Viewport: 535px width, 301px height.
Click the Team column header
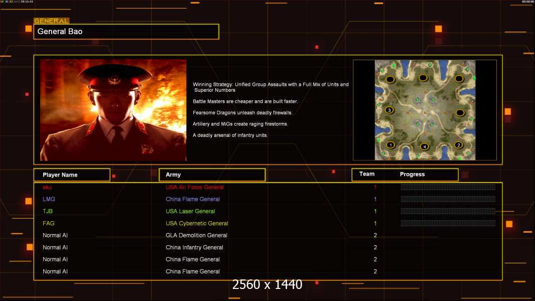[x=367, y=174]
